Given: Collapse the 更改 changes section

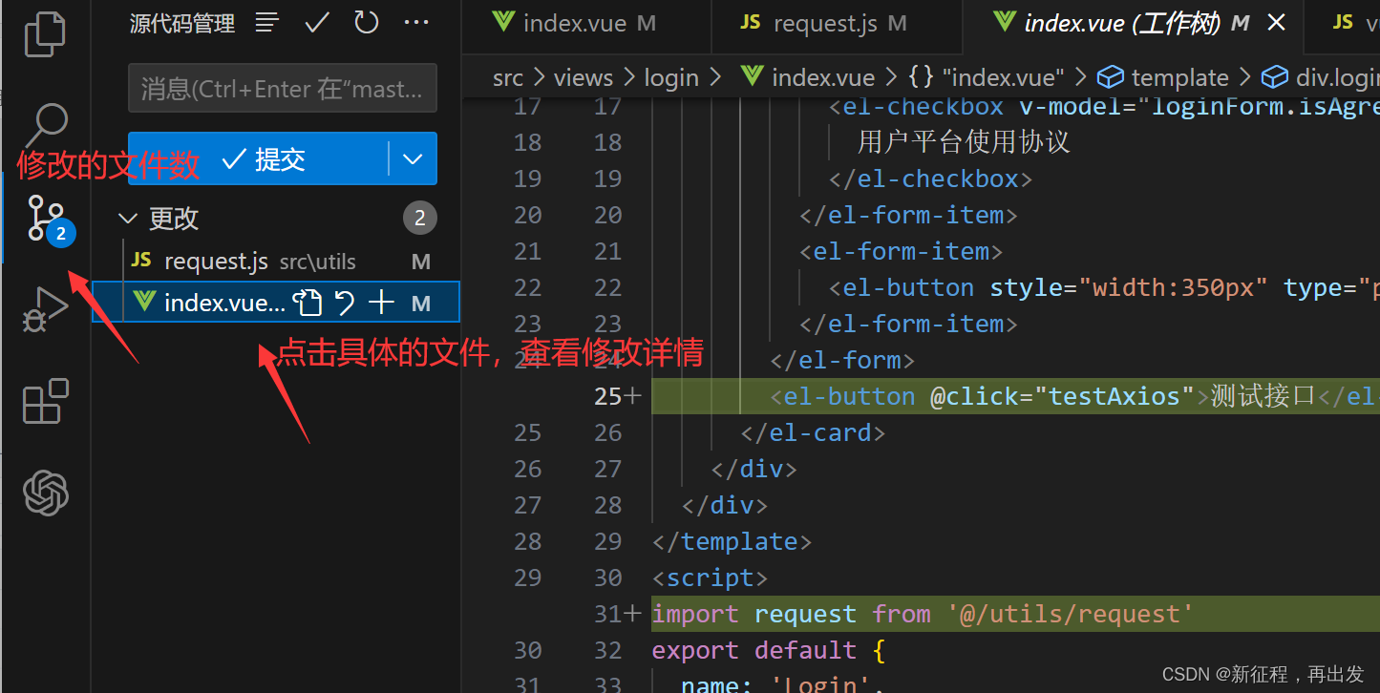Looking at the screenshot, I should pos(127,219).
